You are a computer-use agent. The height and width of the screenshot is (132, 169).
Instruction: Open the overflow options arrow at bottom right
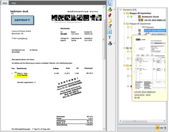click(165, 128)
